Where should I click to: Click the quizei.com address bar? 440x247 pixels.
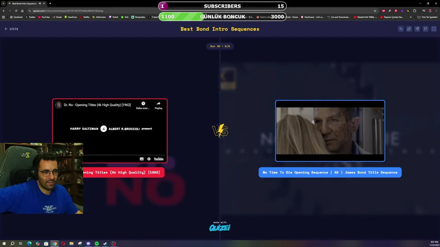click(203, 11)
